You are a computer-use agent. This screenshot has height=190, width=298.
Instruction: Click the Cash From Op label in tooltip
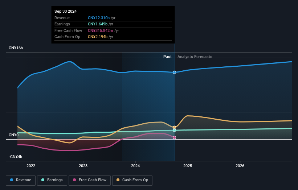click(67, 37)
